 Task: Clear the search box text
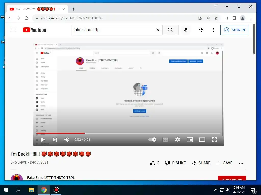point(158,30)
